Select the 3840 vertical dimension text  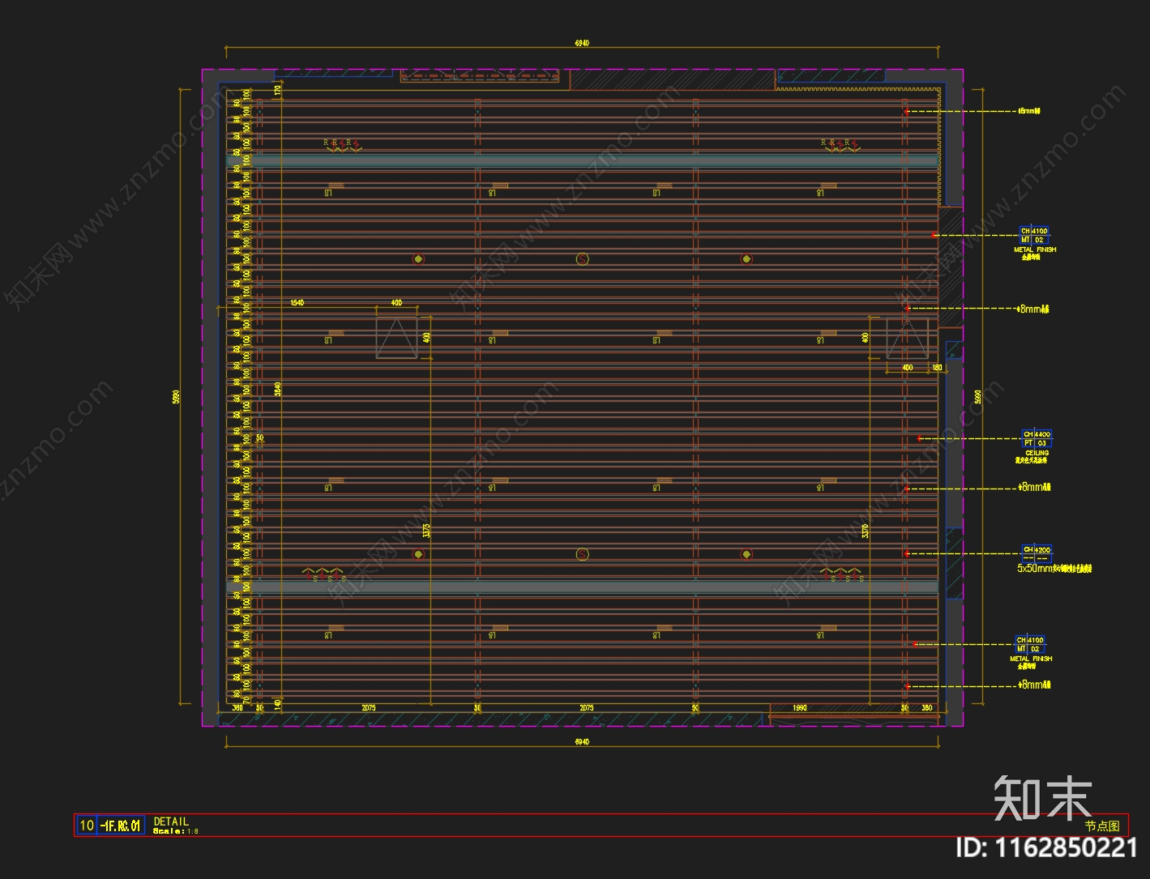click(x=277, y=389)
